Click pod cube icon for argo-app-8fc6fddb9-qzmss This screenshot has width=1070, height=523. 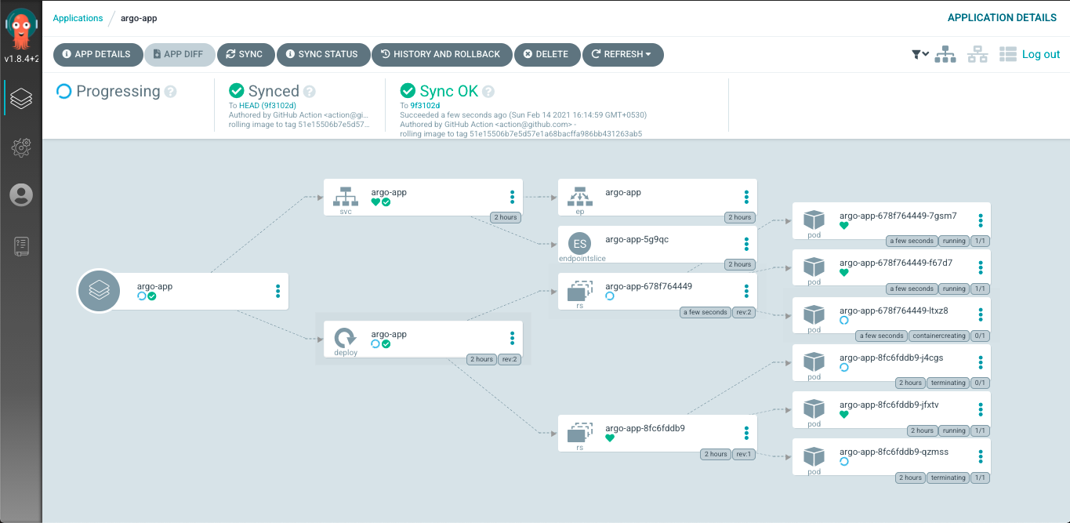tap(814, 457)
